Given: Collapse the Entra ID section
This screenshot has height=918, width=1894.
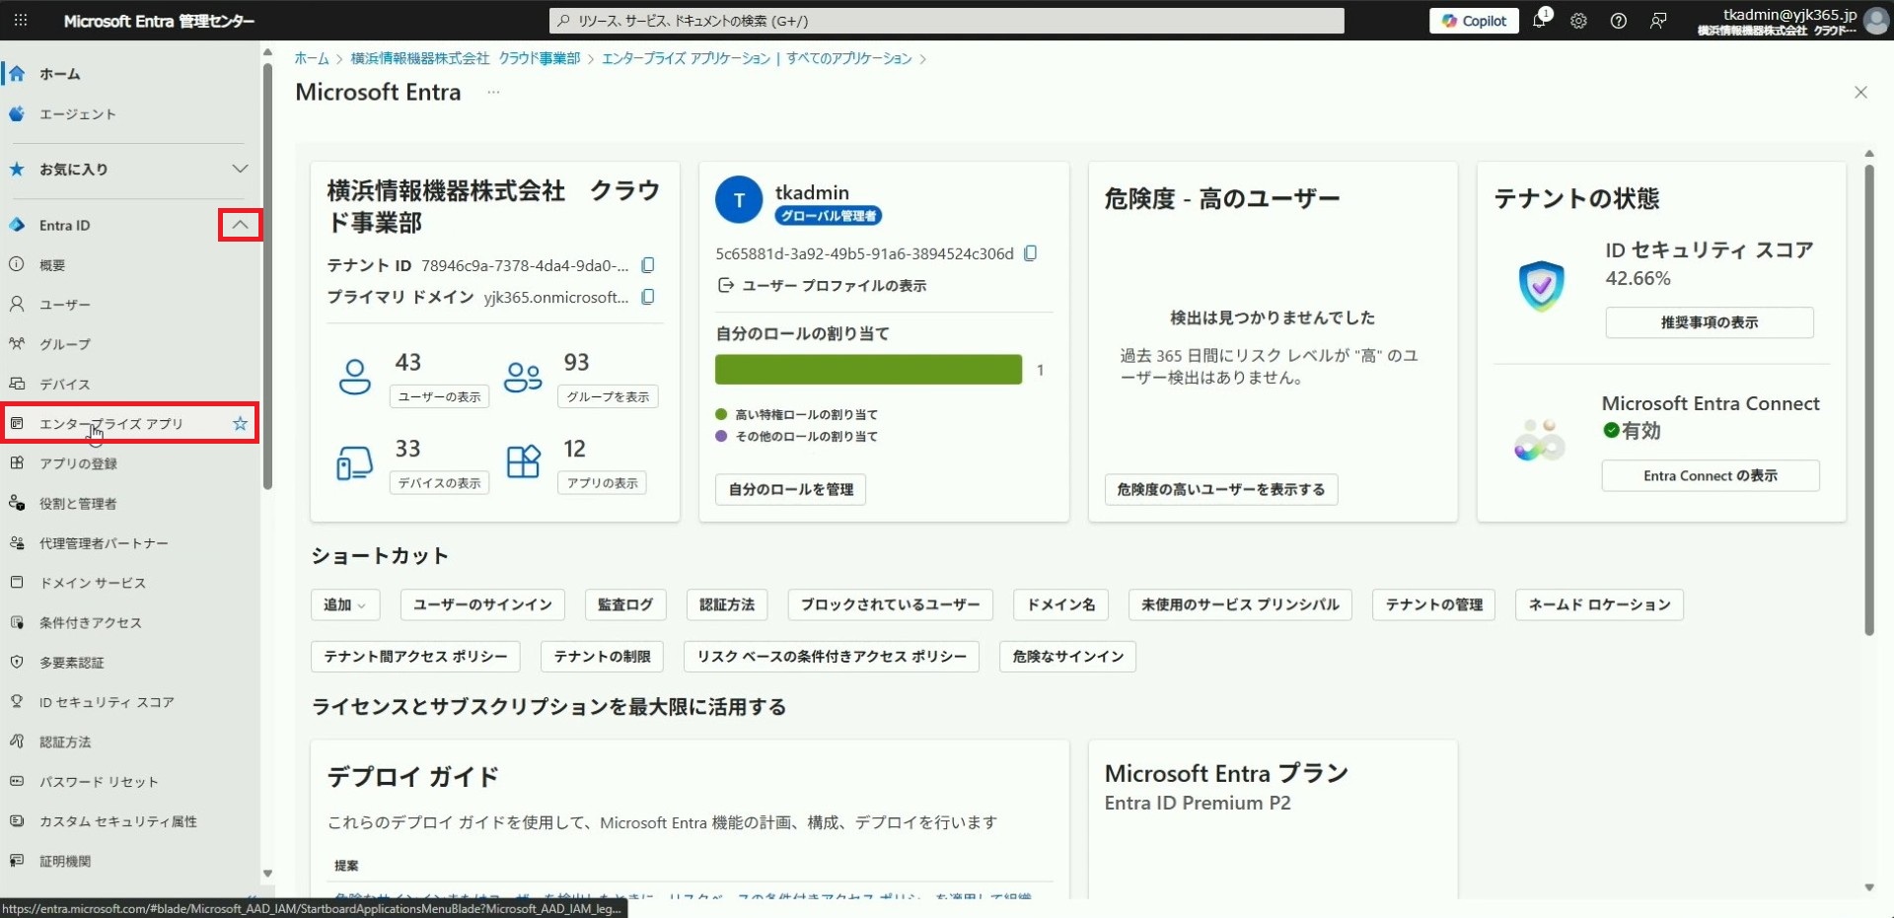Looking at the screenshot, I should pyautogui.click(x=240, y=225).
